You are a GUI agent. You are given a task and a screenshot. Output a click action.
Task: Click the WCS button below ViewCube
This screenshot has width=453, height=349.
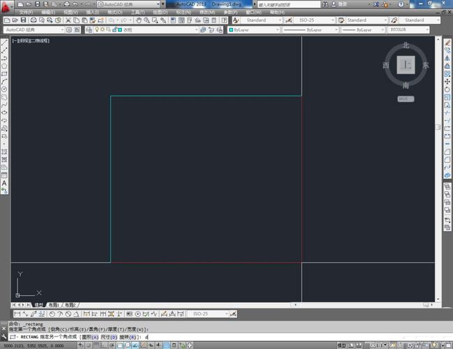(406, 99)
